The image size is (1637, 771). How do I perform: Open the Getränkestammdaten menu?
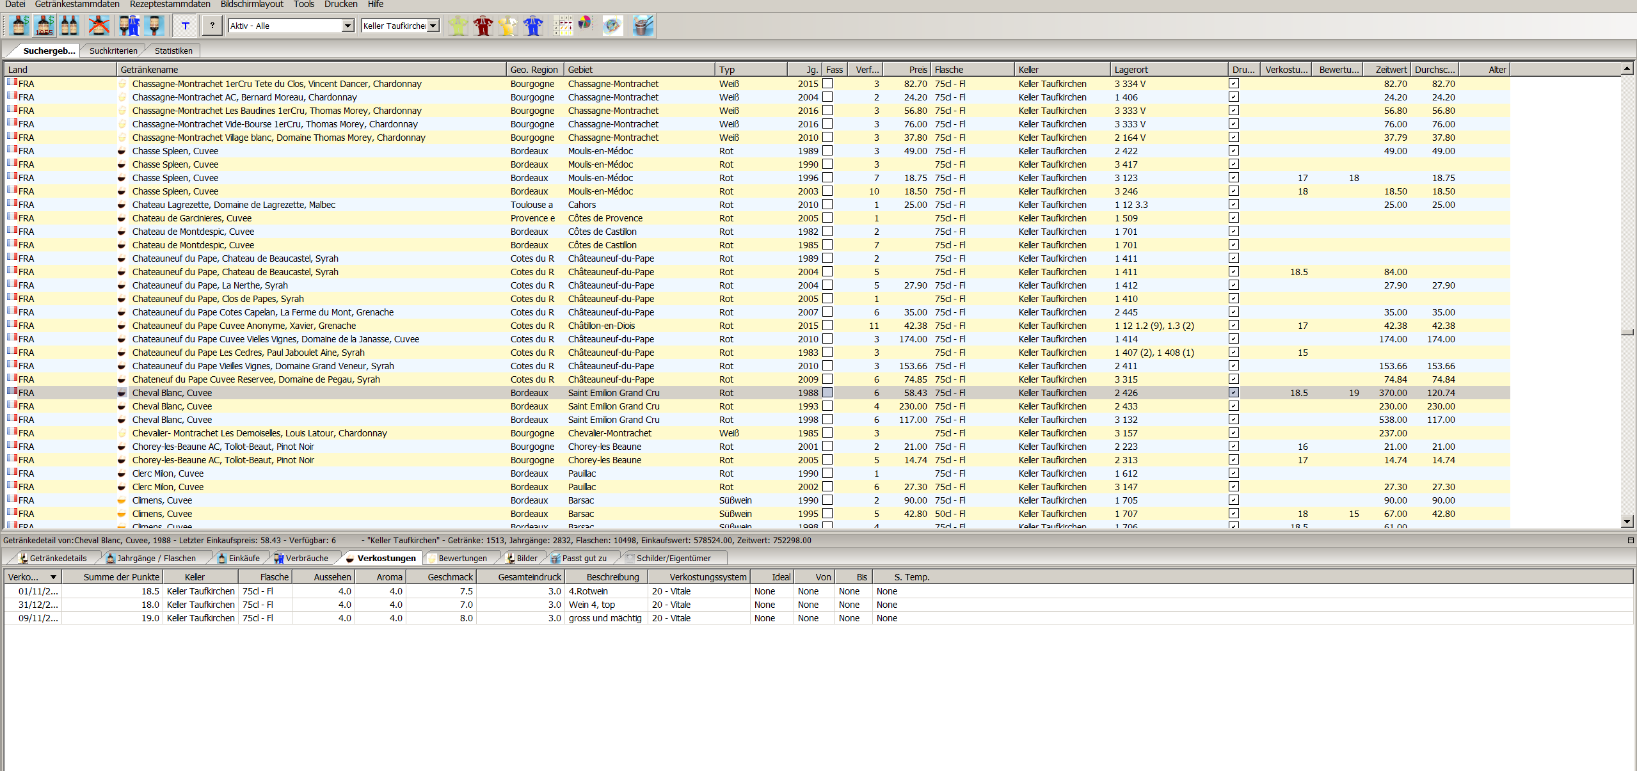(77, 4)
